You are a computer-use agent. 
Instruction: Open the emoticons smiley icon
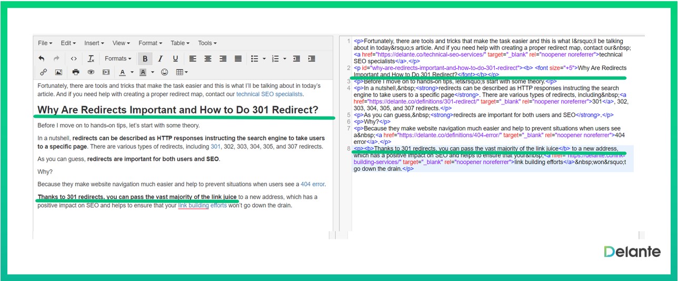pos(165,72)
